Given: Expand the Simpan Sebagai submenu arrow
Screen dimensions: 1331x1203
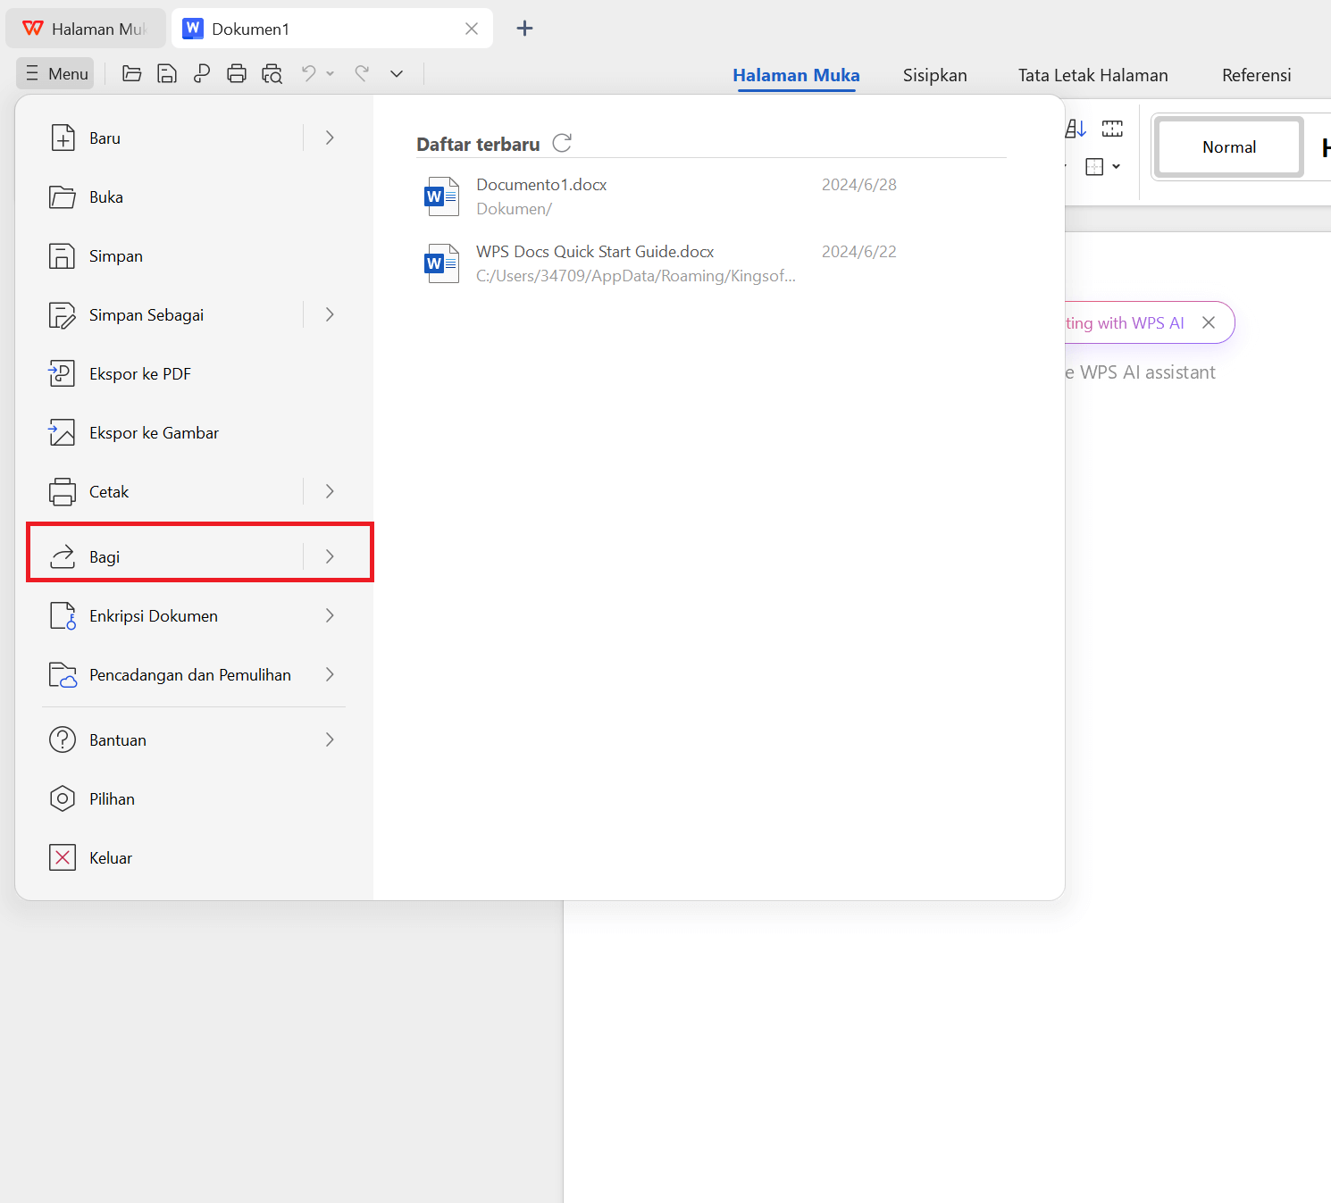Looking at the screenshot, I should point(330,314).
